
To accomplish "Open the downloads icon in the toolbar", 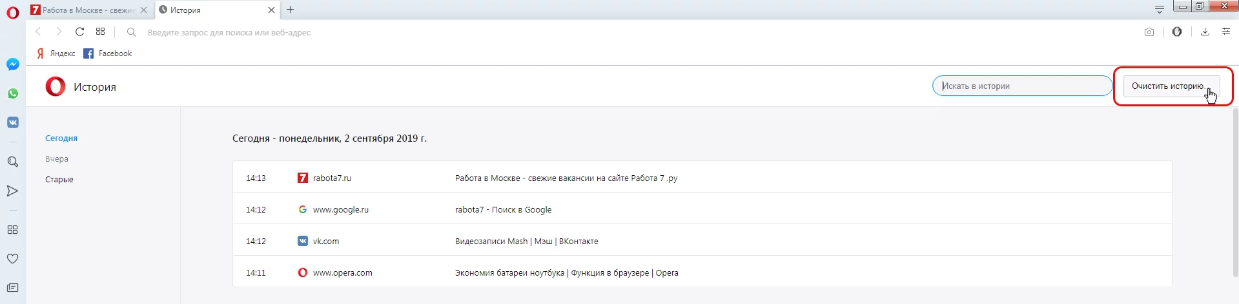I will (x=1205, y=32).
